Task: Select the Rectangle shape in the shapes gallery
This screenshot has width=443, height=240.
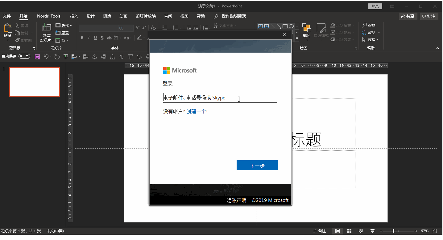Action: (285, 26)
